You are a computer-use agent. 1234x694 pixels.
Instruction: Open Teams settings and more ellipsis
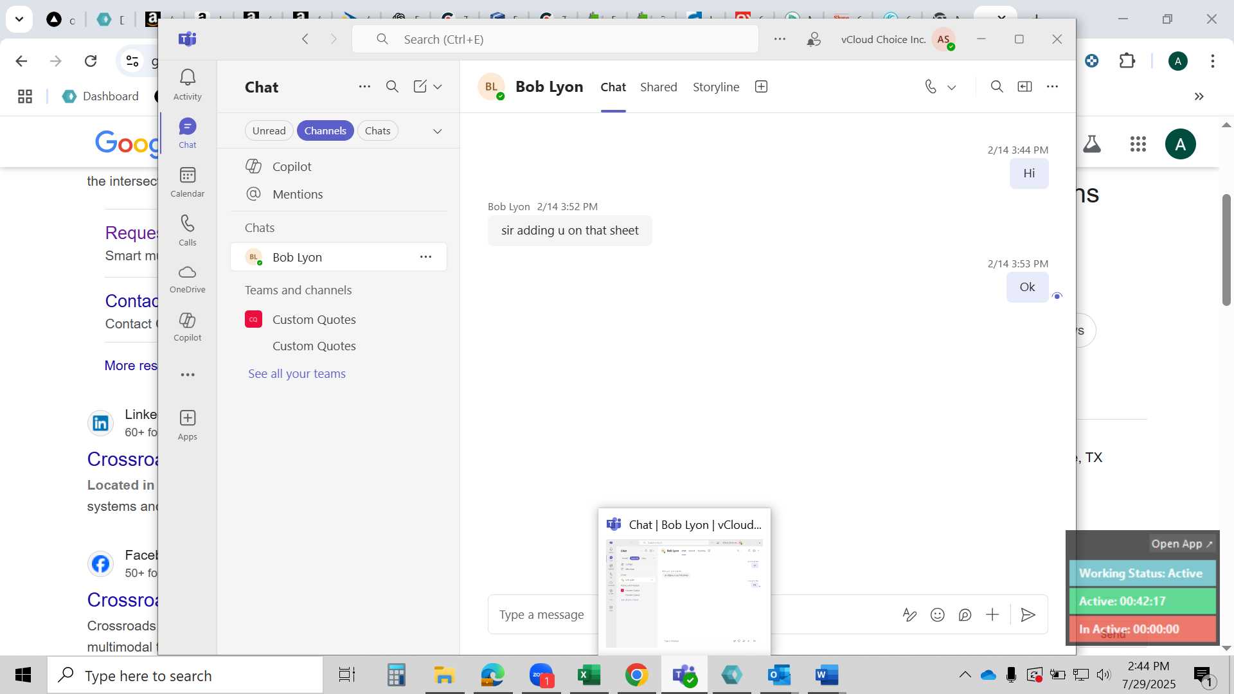780,39
